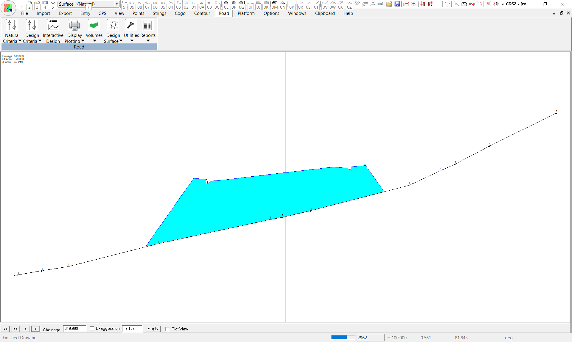Open the Utilities wrench tool

pos(130,26)
